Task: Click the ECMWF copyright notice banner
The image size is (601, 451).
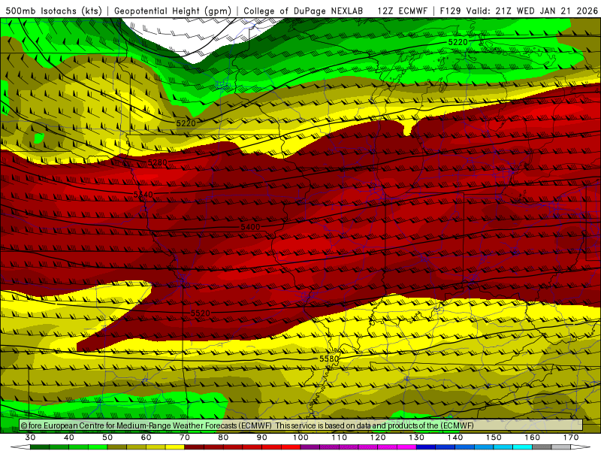Action: click(301, 425)
